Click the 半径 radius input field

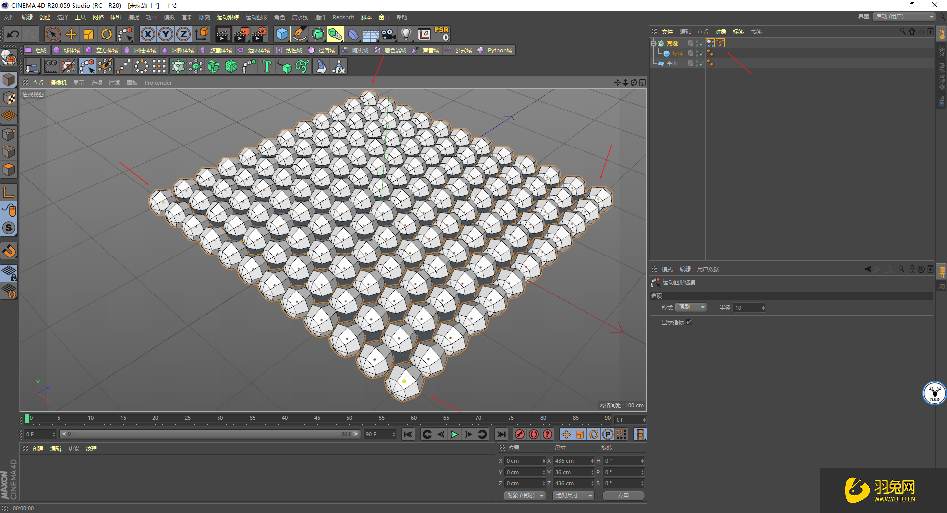pos(749,307)
